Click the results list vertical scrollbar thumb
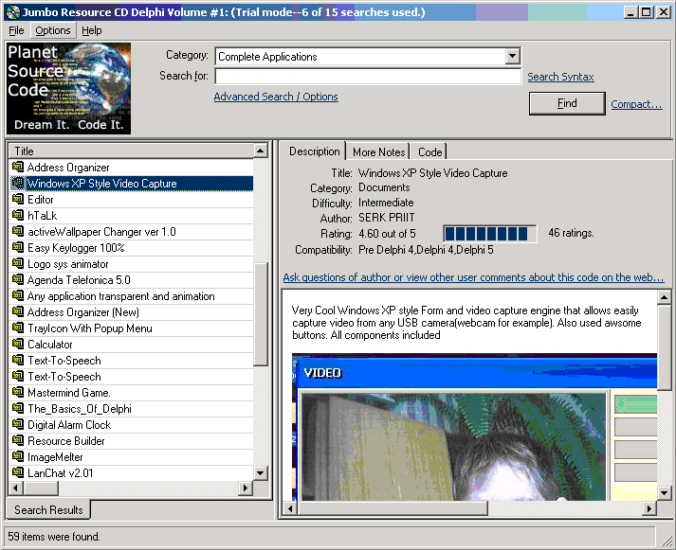Screen dimensions: 676x550 click(260, 313)
